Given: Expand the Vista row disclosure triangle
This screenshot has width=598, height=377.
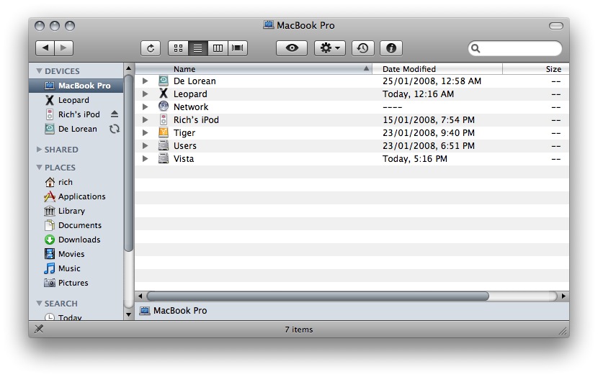Looking at the screenshot, I should pyautogui.click(x=145, y=158).
